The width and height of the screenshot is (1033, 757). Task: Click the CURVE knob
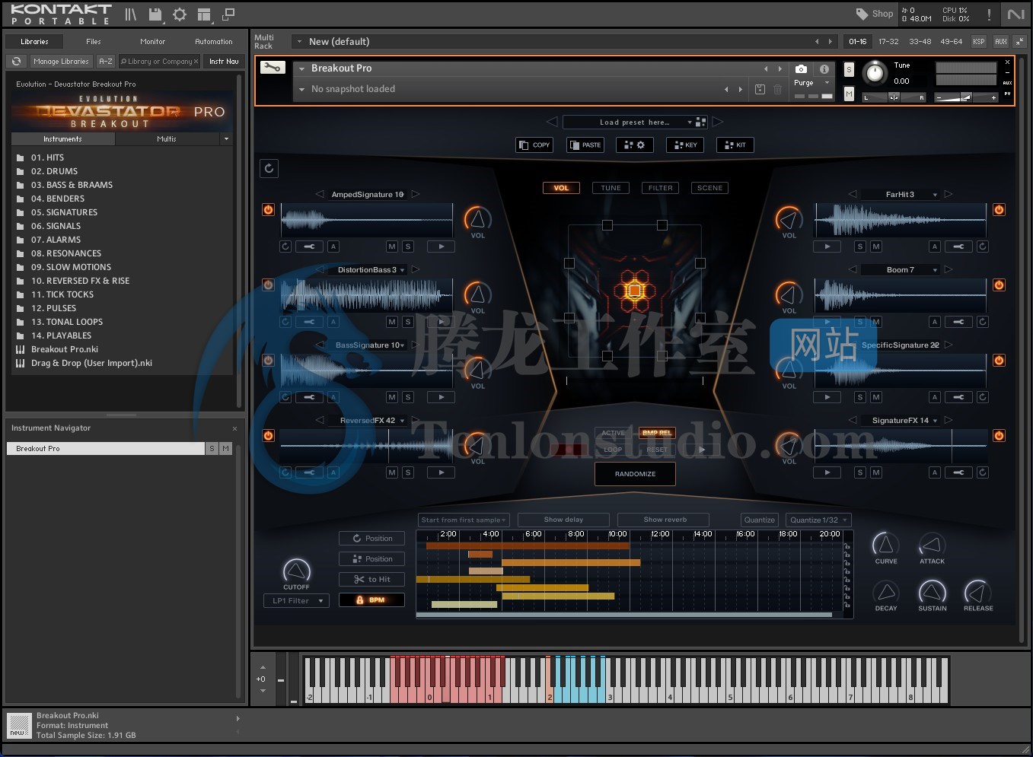click(x=885, y=545)
